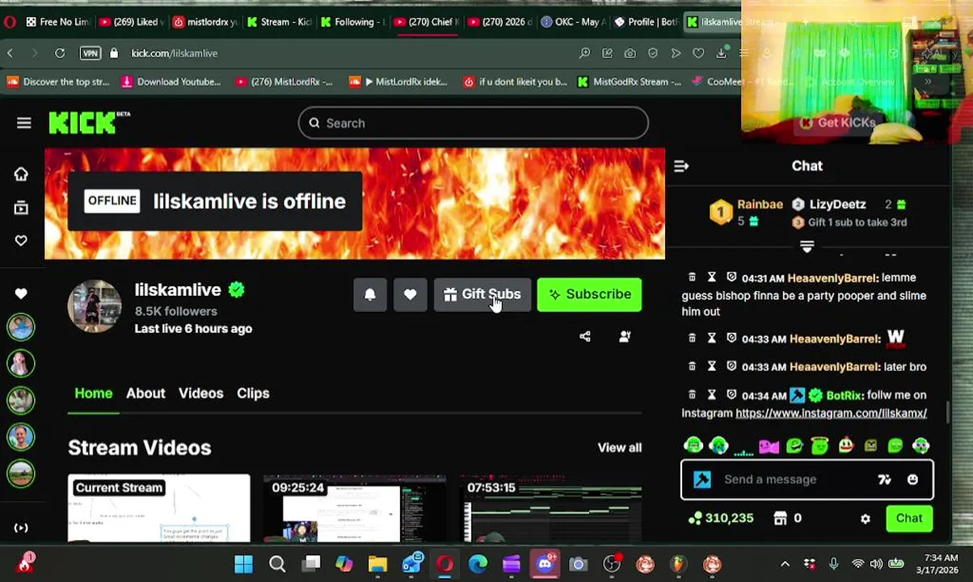This screenshot has height=582, width=973.
Task: Open Following heart outline in sidebar
Action: point(21,241)
